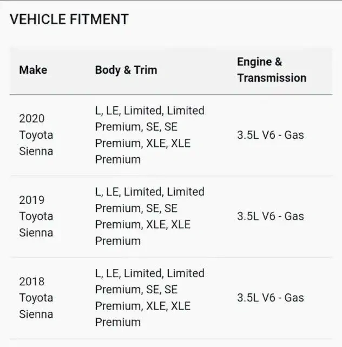Click the 2020 Toyota Sienna make cell
This screenshot has height=347, width=342.
coord(36,135)
